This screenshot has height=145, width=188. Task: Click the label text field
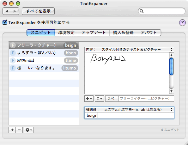pyautogui.click(x=146, y=99)
